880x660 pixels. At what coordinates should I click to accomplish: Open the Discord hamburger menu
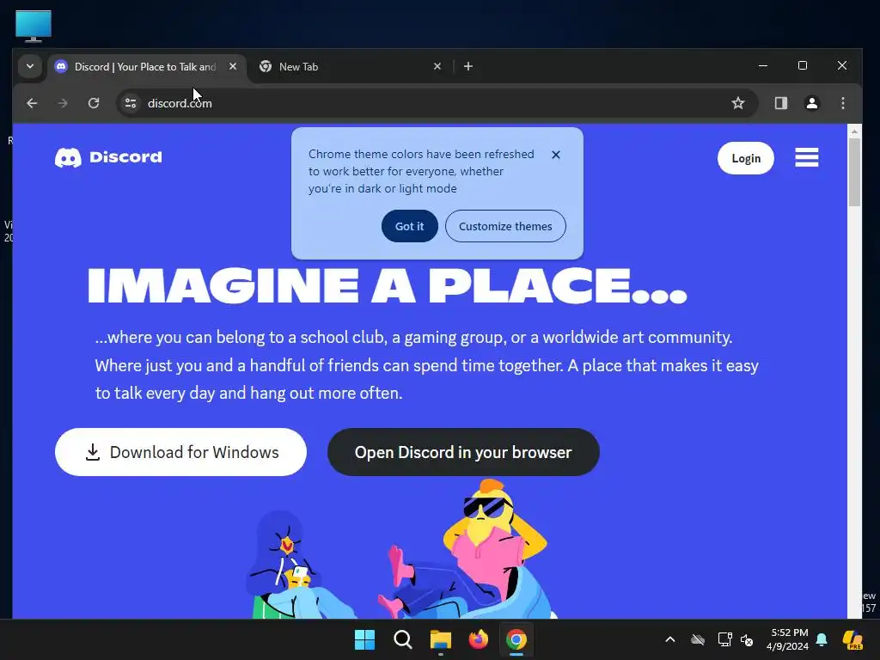(x=806, y=158)
